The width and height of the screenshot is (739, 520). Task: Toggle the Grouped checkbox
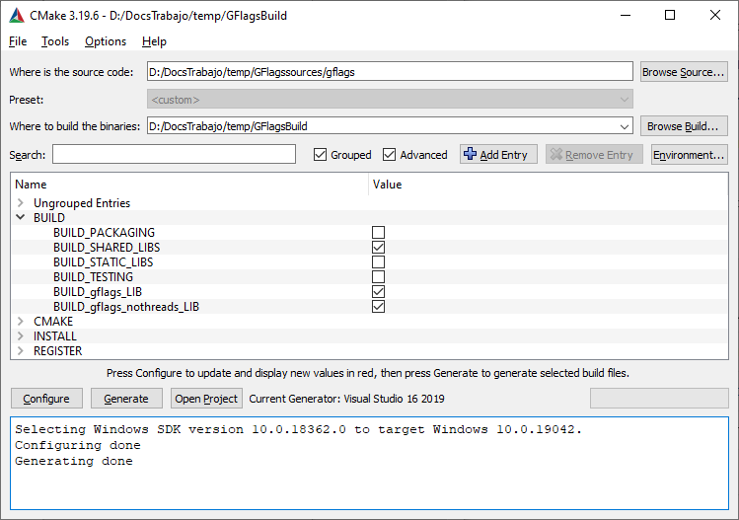320,154
